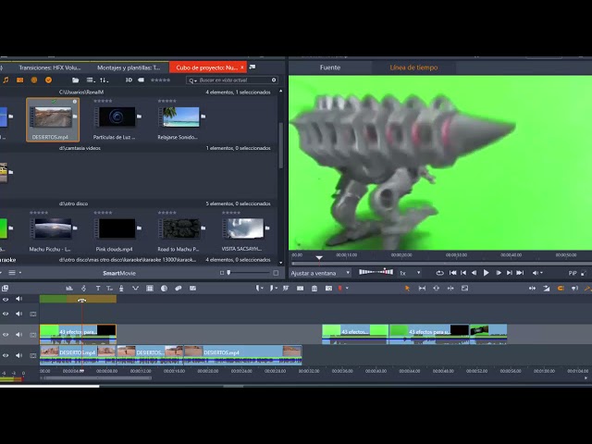Open the transparency track icon

point(164,288)
